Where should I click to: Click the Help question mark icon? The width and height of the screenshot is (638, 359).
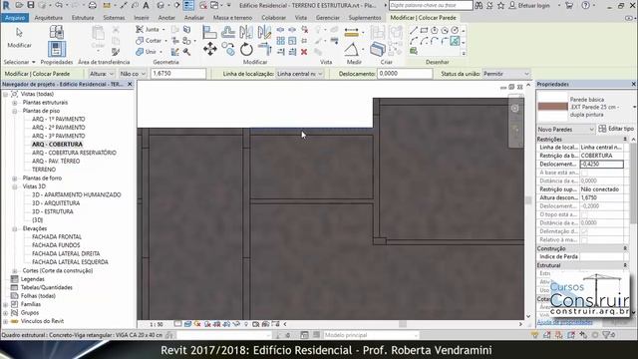[585, 5]
